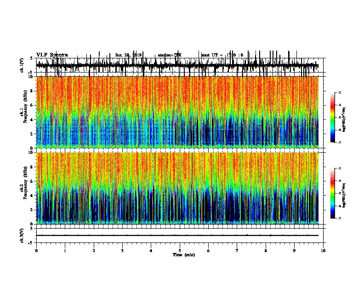The width and height of the screenshot is (364, 281).
Task: Click the flat ch.3 voltage trace line
Action: [x=177, y=236]
